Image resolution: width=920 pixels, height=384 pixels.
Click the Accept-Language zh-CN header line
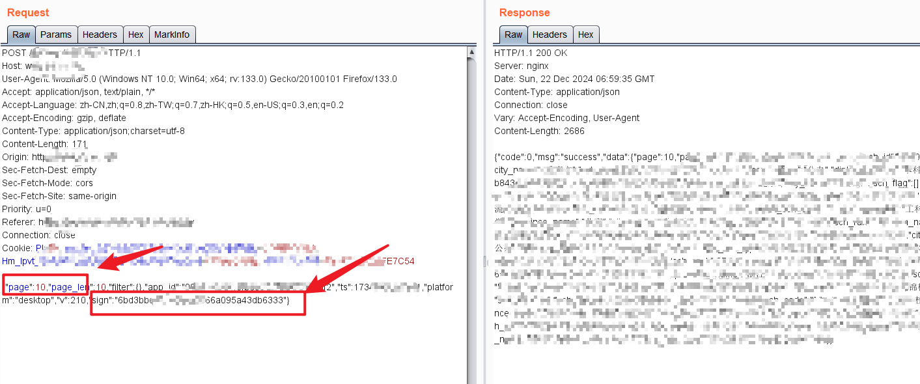pyautogui.click(x=173, y=105)
